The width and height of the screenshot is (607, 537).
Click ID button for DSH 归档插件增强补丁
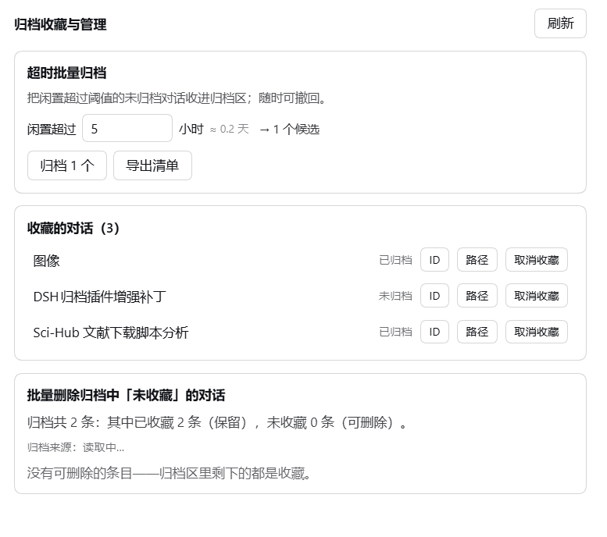(x=434, y=296)
